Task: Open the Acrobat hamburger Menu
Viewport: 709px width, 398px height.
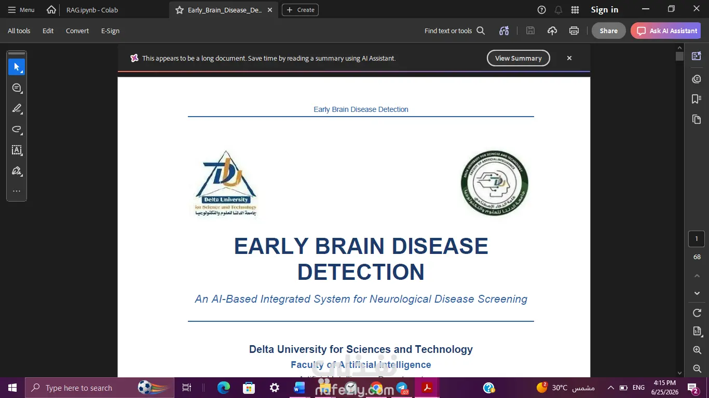Action: (21, 10)
